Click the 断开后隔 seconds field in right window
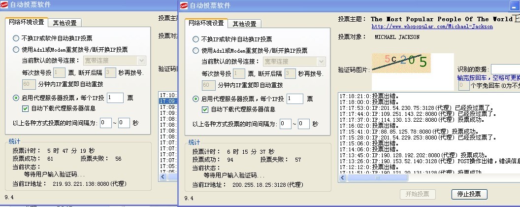The image size is (520, 207). tap(290, 73)
